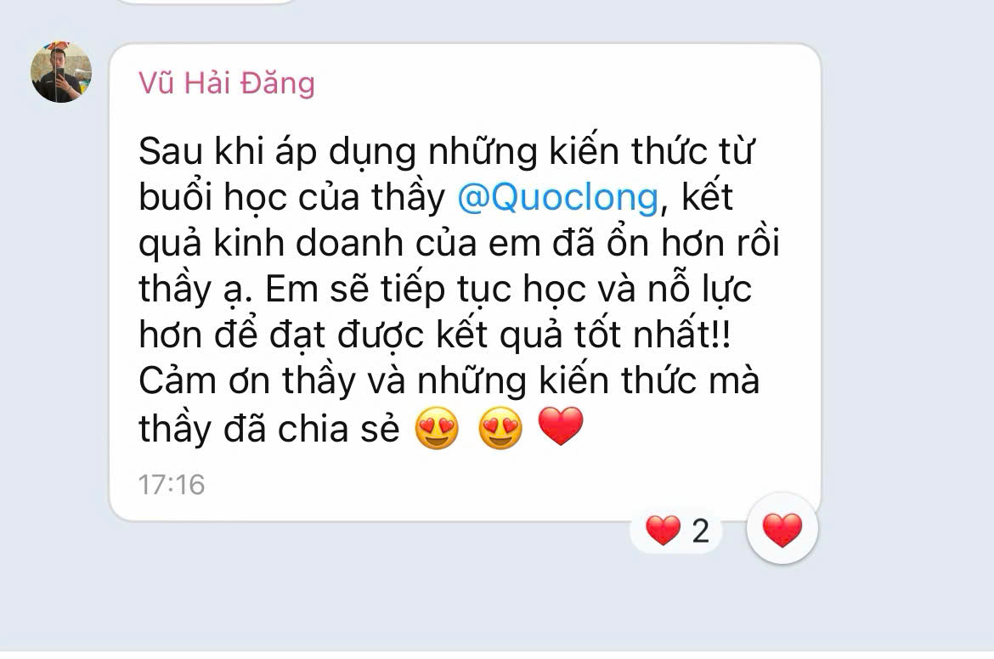Click the partial message bubble at top edge
994x659 pixels.
pos(207,3)
